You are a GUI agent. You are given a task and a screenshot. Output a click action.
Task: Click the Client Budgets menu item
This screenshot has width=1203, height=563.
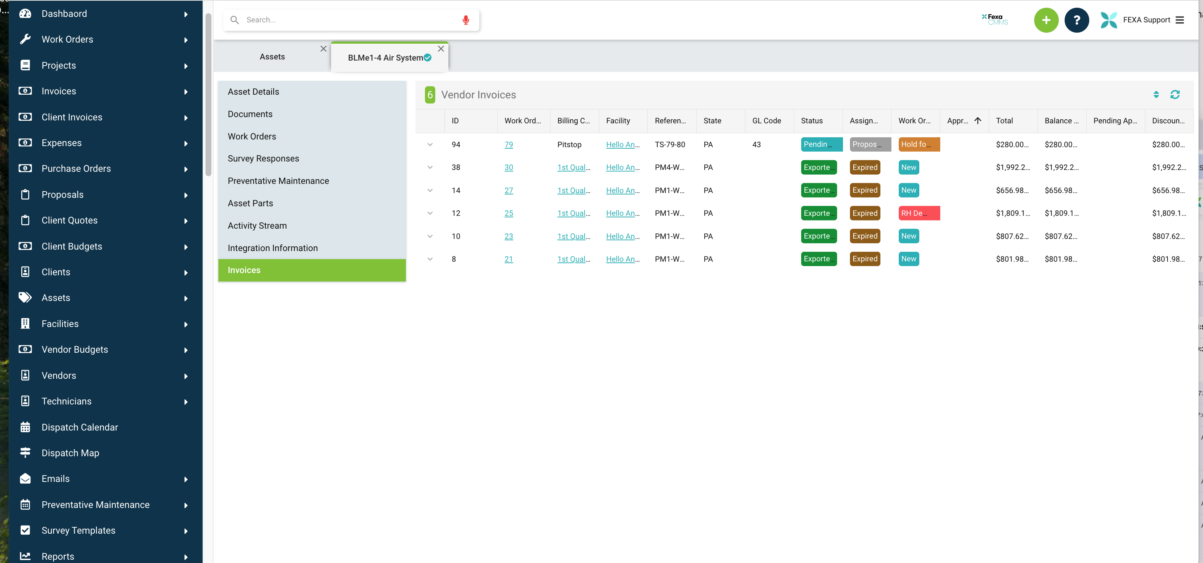[106, 246]
